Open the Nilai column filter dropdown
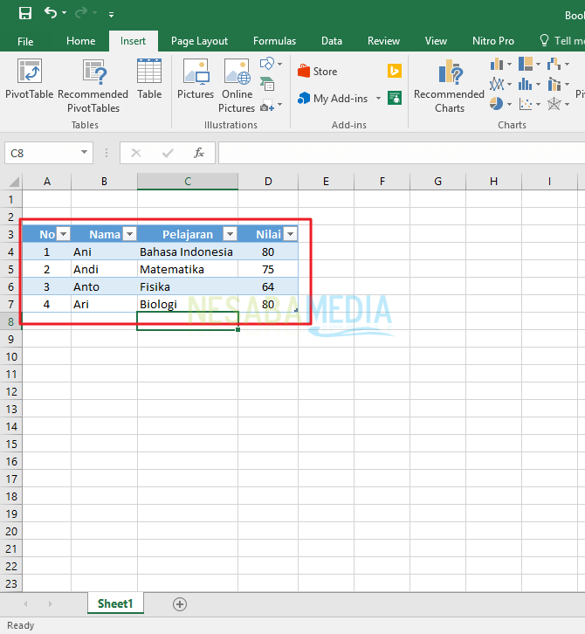Image resolution: width=585 pixels, height=634 pixels. [x=290, y=234]
